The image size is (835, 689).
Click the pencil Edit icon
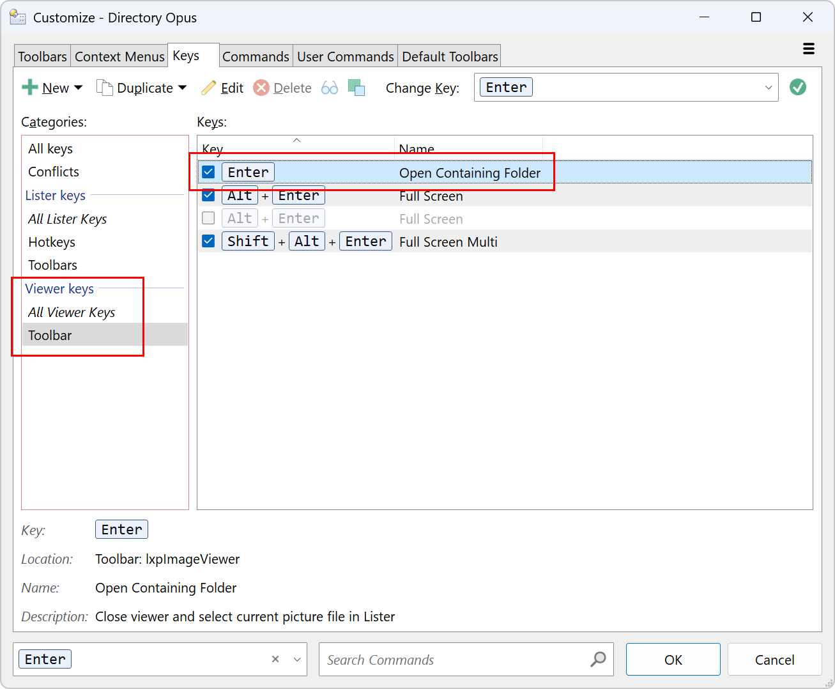point(209,88)
